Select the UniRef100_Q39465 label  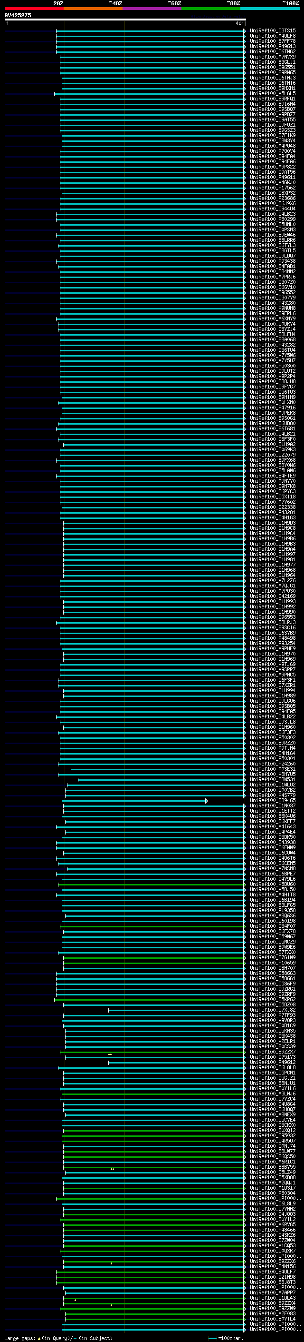coord(273,801)
